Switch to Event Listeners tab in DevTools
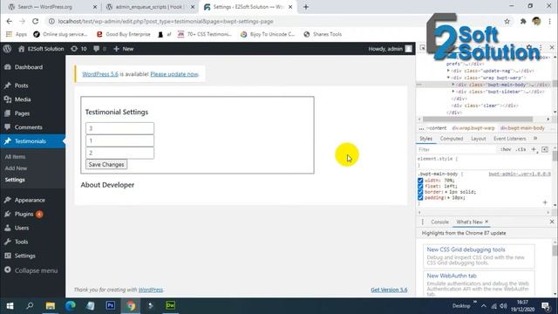The height and width of the screenshot is (314, 558). pyautogui.click(x=509, y=139)
